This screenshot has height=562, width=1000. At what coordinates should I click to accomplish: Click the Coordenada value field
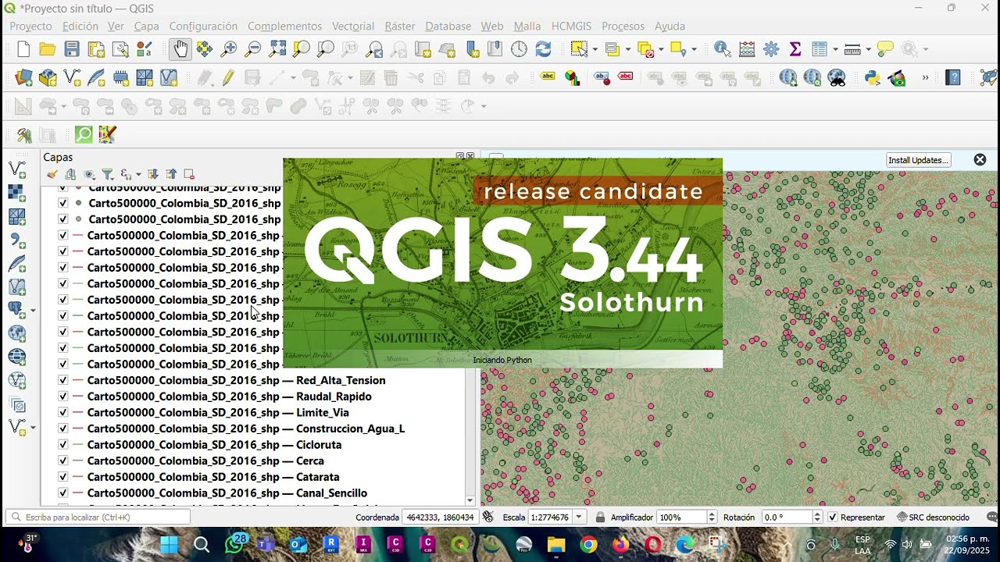click(439, 517)
